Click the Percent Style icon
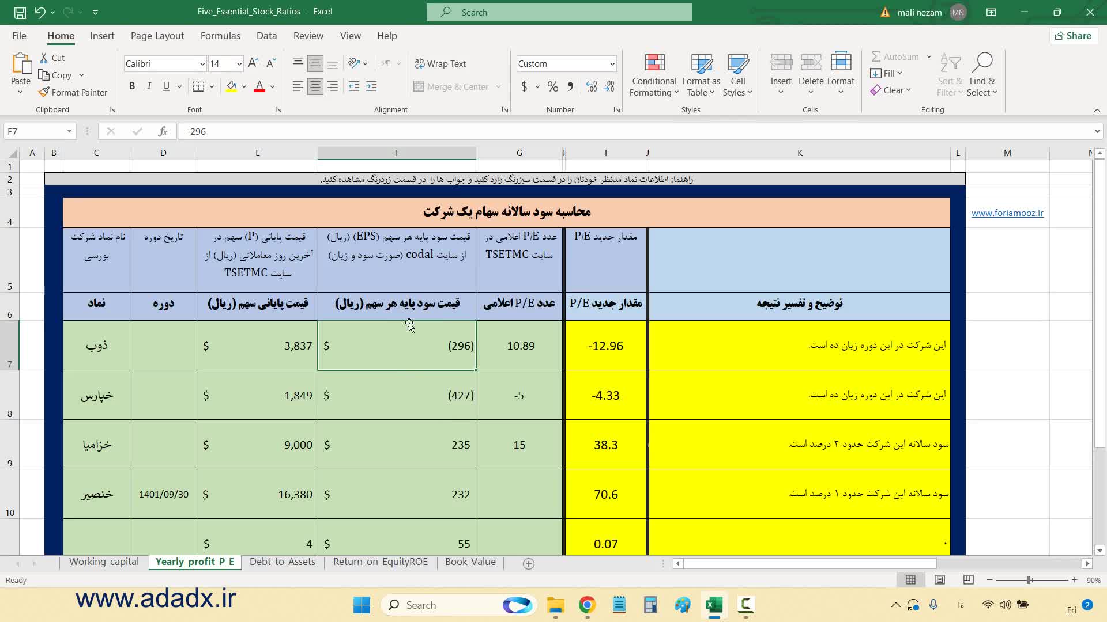The height and width of the screenshot is (622, 1107). (552, 86)
